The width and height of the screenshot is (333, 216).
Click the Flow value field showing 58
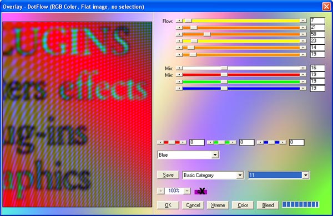coord(317,34)
